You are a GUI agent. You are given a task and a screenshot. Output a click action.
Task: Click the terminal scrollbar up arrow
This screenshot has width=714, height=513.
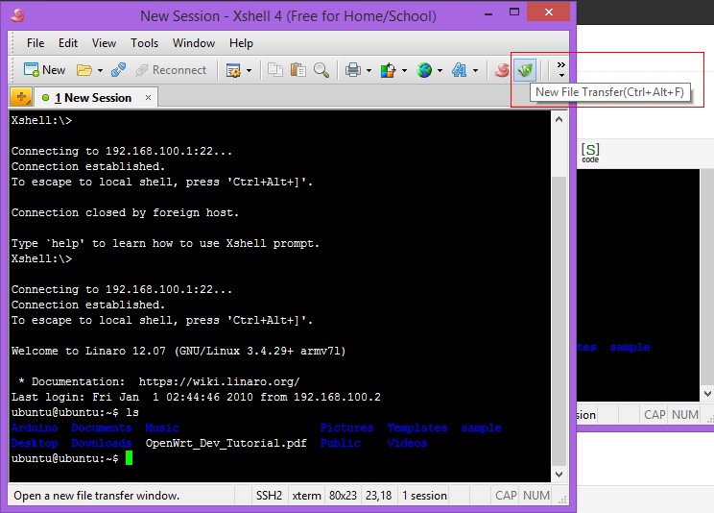pyautogui.click(x=559, y=119)
